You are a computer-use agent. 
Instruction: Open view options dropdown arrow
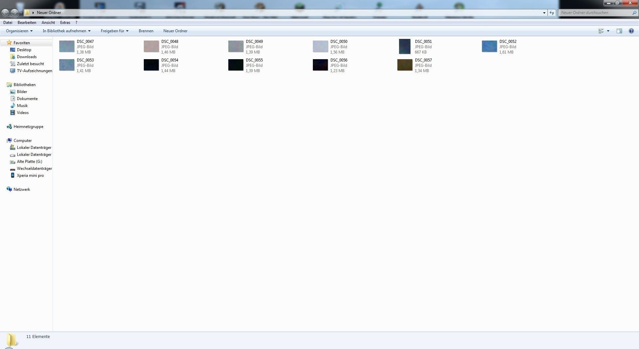coord(608,31)
